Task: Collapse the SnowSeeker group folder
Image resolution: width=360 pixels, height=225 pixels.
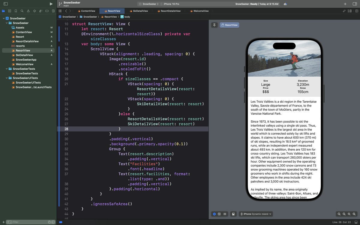Action: coord(7,23)
